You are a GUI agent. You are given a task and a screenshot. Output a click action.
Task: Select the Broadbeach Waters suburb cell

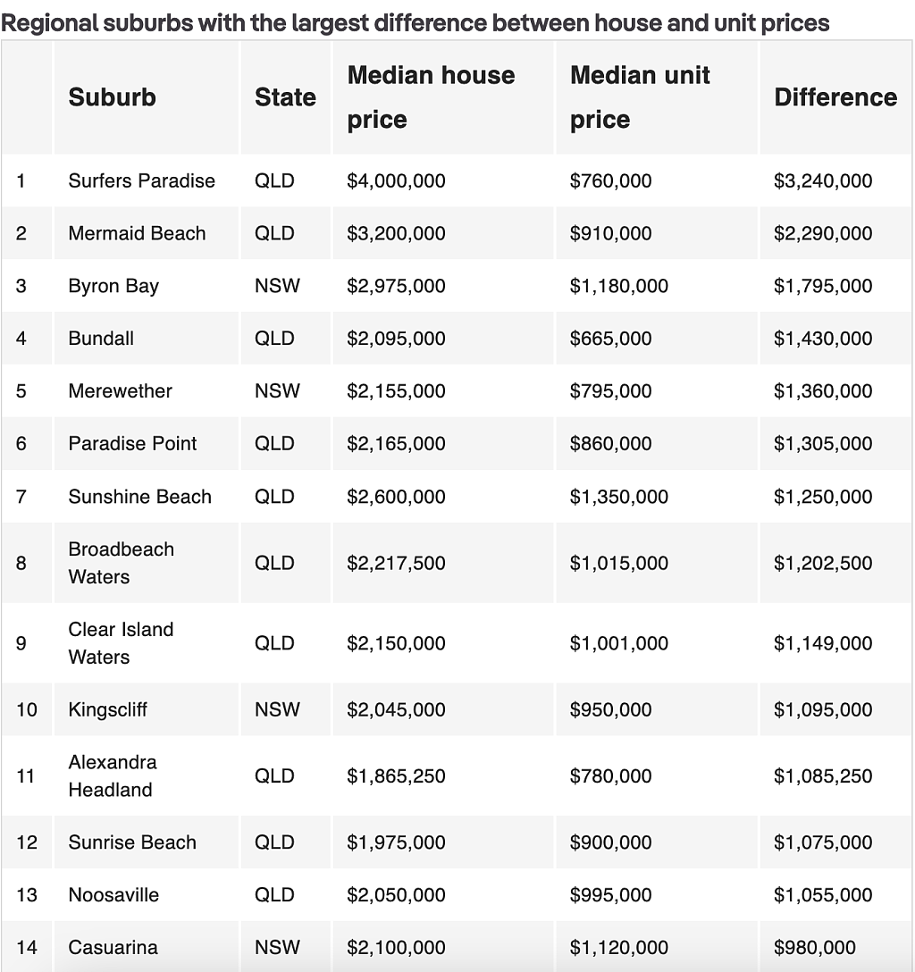(121, 563)
